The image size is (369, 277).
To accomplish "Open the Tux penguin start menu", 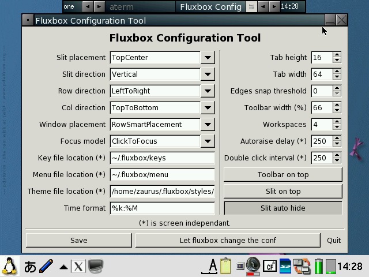I will coord(10,266).
